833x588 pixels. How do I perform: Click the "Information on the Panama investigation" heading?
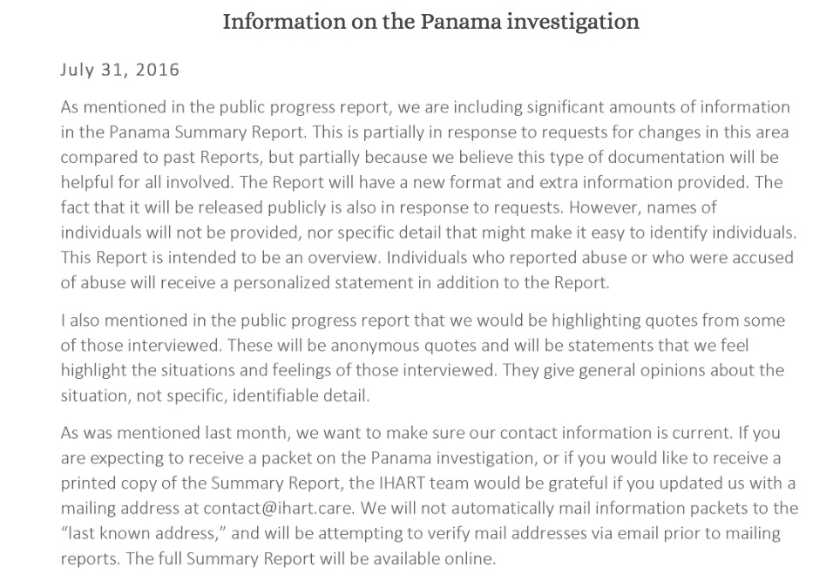[x=430, y=21]
